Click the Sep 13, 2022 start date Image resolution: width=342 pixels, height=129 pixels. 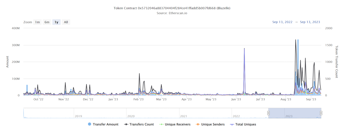click(x=282, y=22)
